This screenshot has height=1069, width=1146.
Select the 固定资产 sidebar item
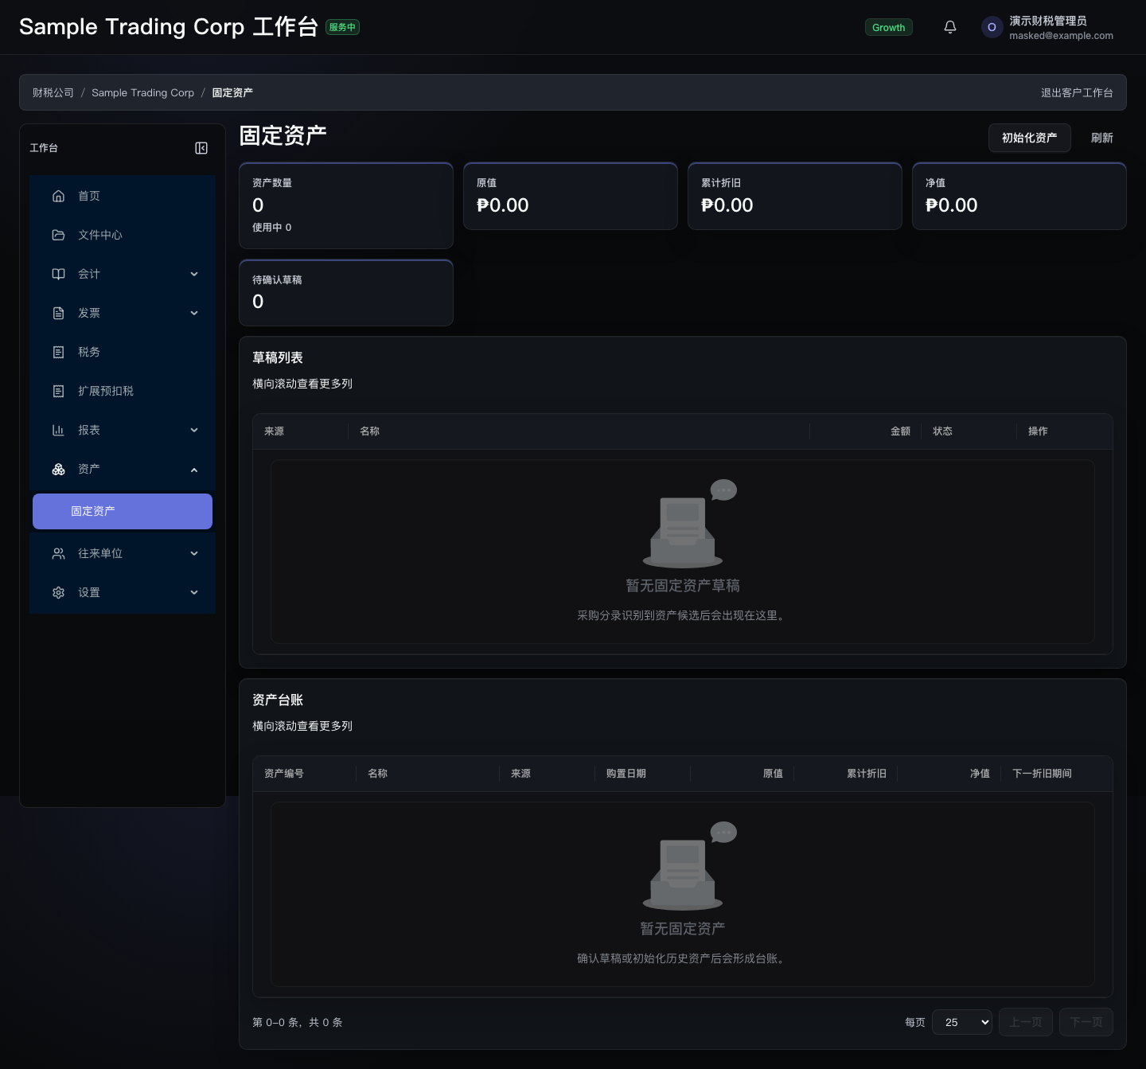point(123,511)
